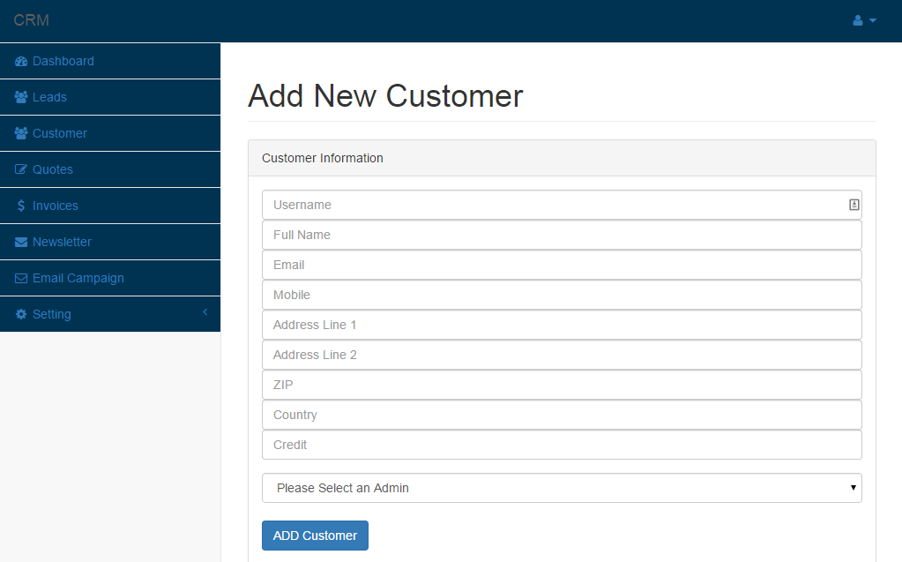Screen dimensions: 902x562
Task: Open the Dashboard menu item
Action: (x=63, y=61)
